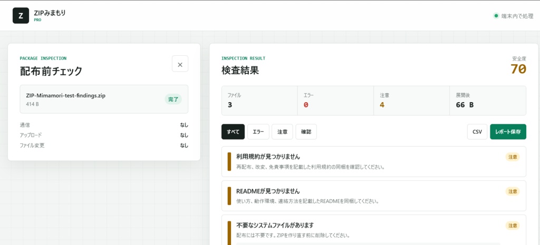Click the 検査結果 heading
This screenshot has height=245, width=540.
[240, 70]
